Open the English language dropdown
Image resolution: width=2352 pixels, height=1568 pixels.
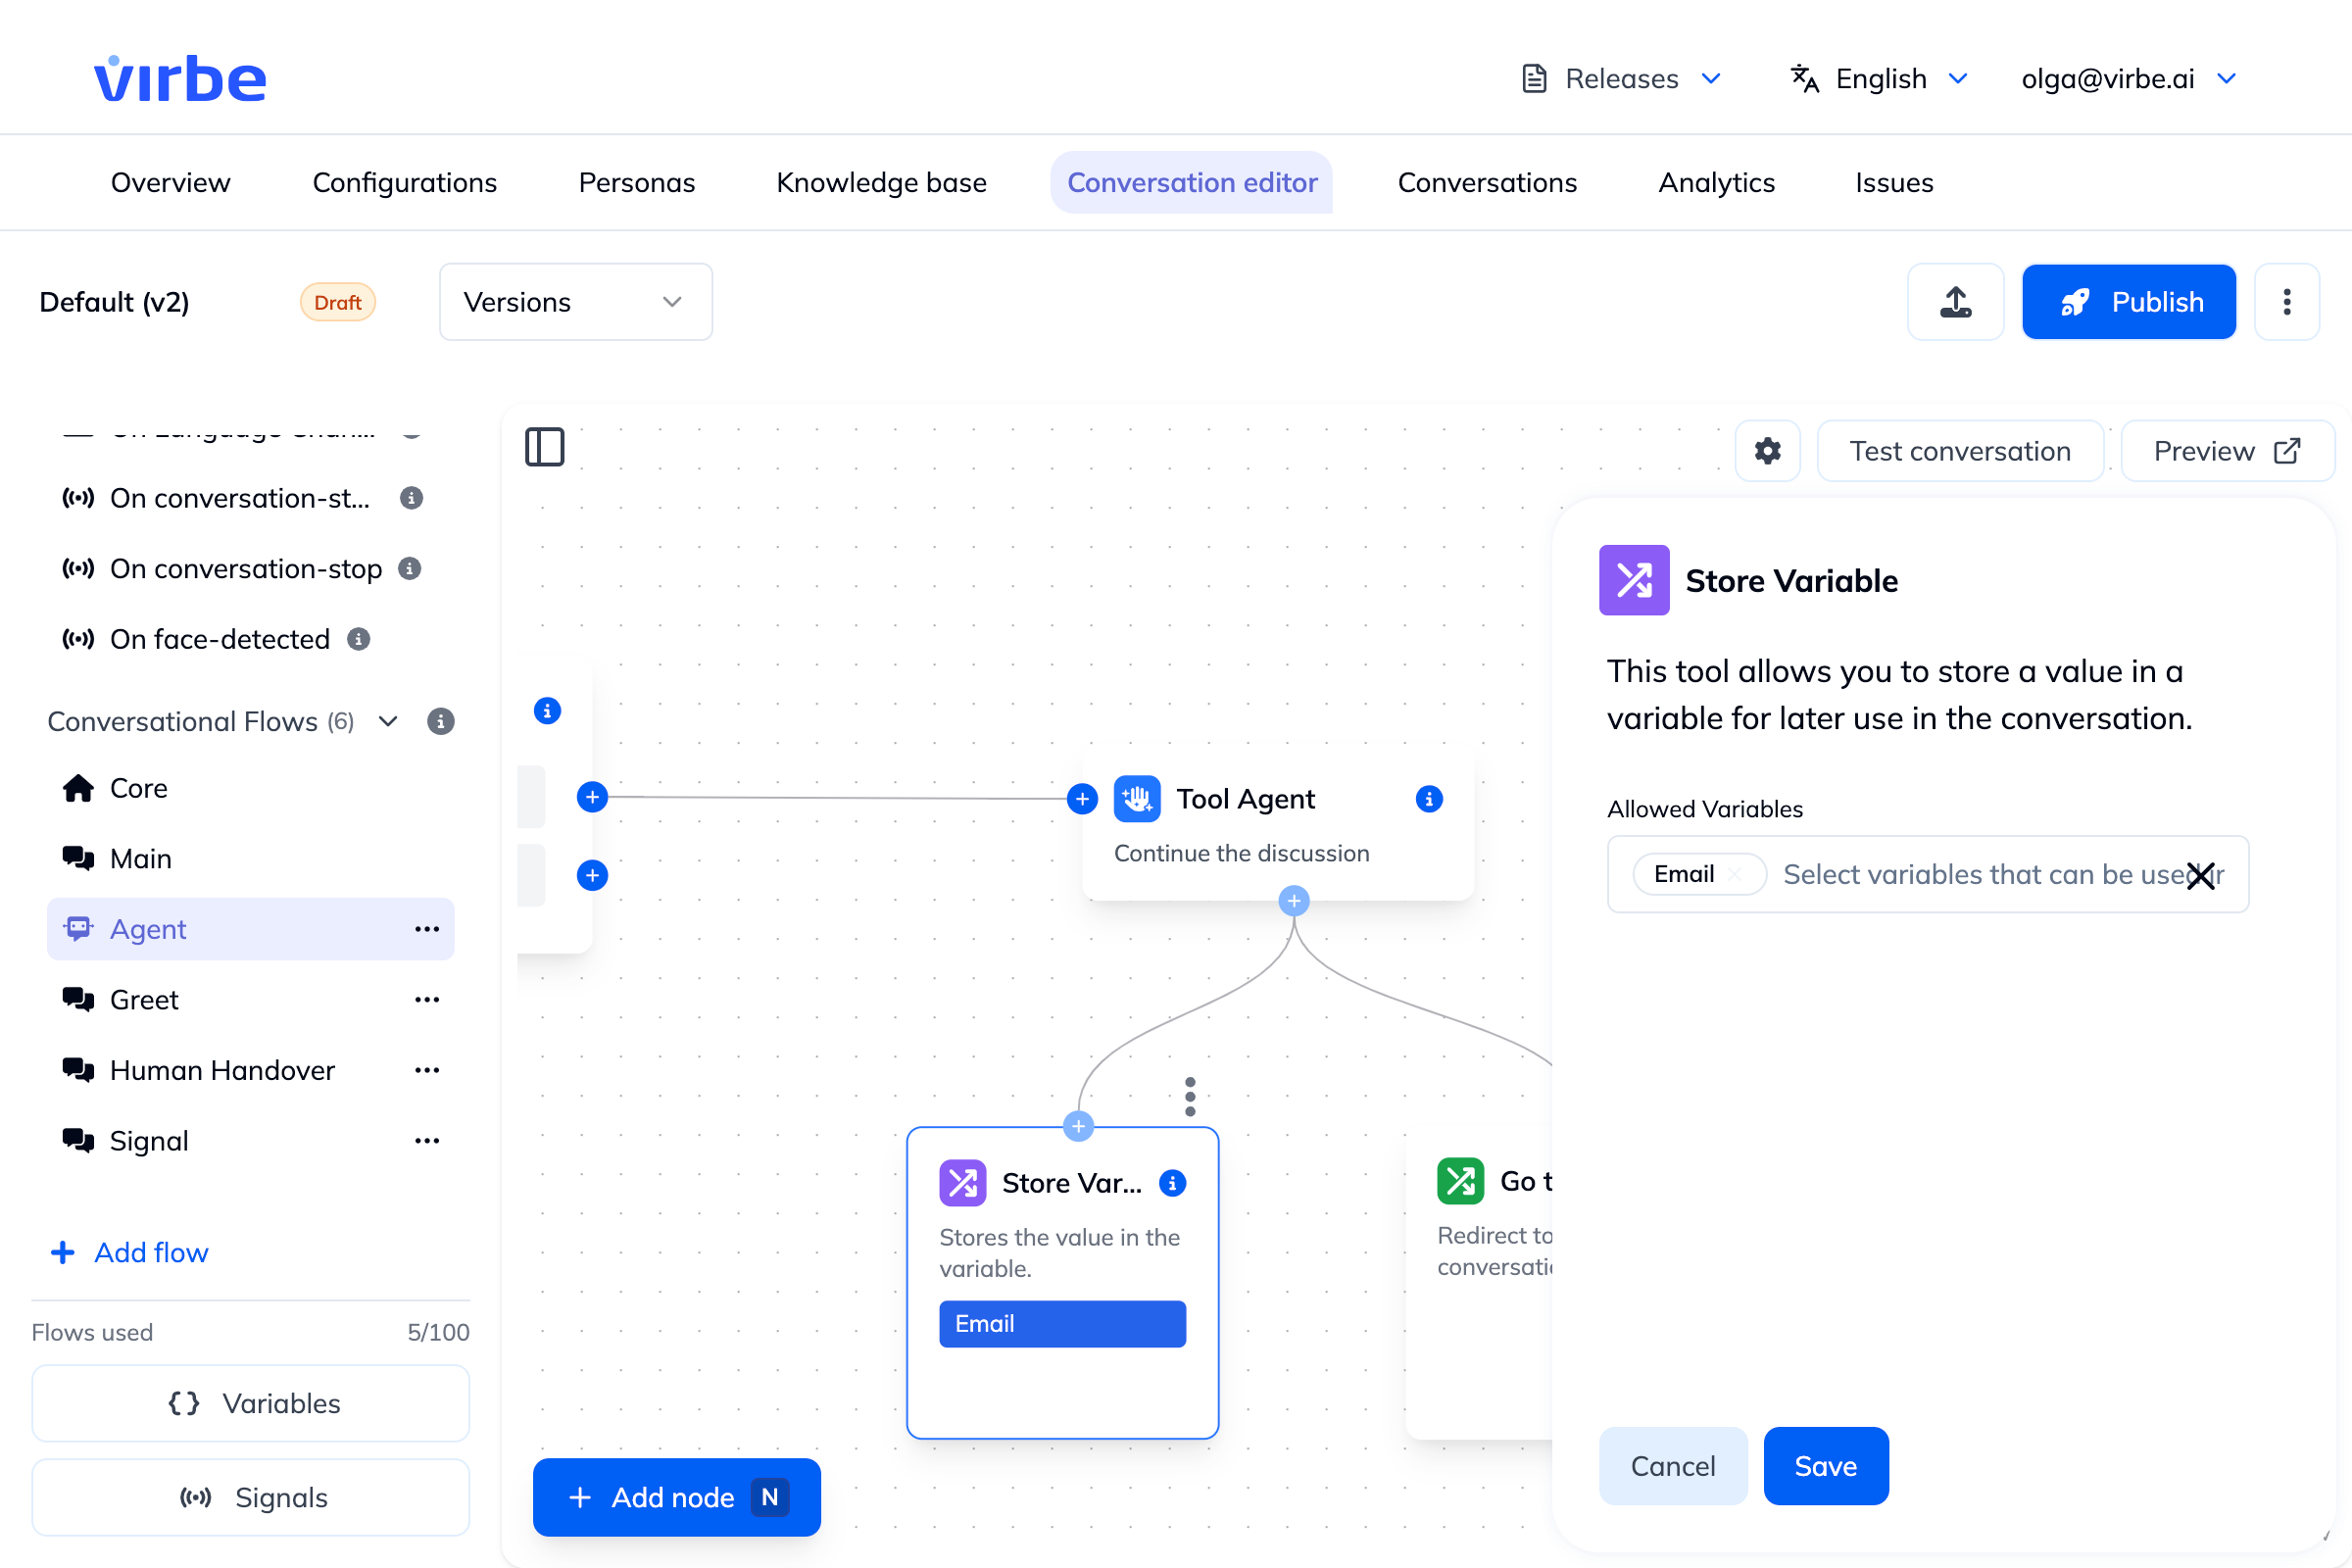(x=1879, y=78)
